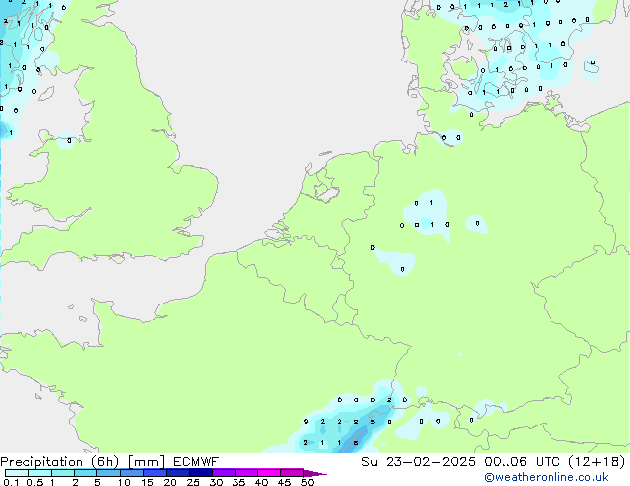Click the 0.5–1 mm legend color swatch
Image resolution: width=630 pixels, height=486 pixels.
click(40, 473)
